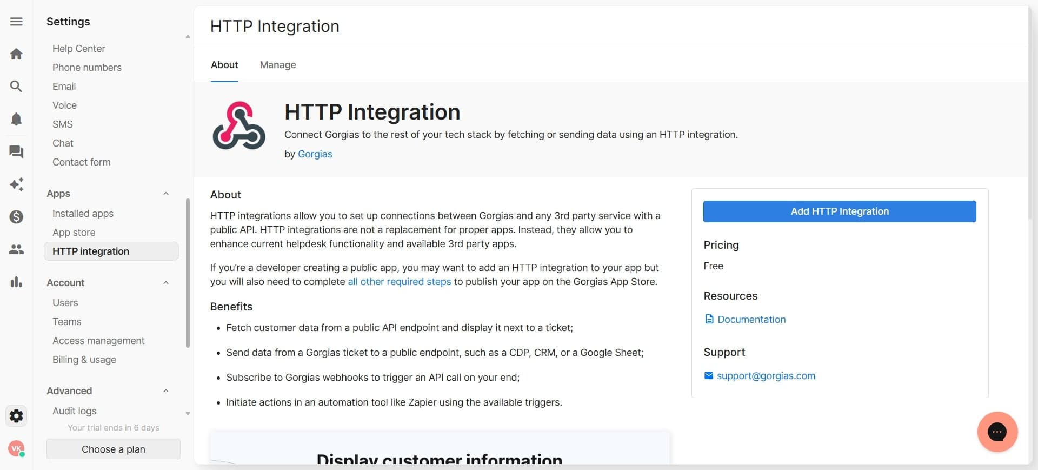
Task: Click the Advanced section heading
Action: 69,391
